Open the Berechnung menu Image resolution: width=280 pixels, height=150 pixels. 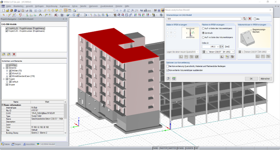tap(52, 6)
